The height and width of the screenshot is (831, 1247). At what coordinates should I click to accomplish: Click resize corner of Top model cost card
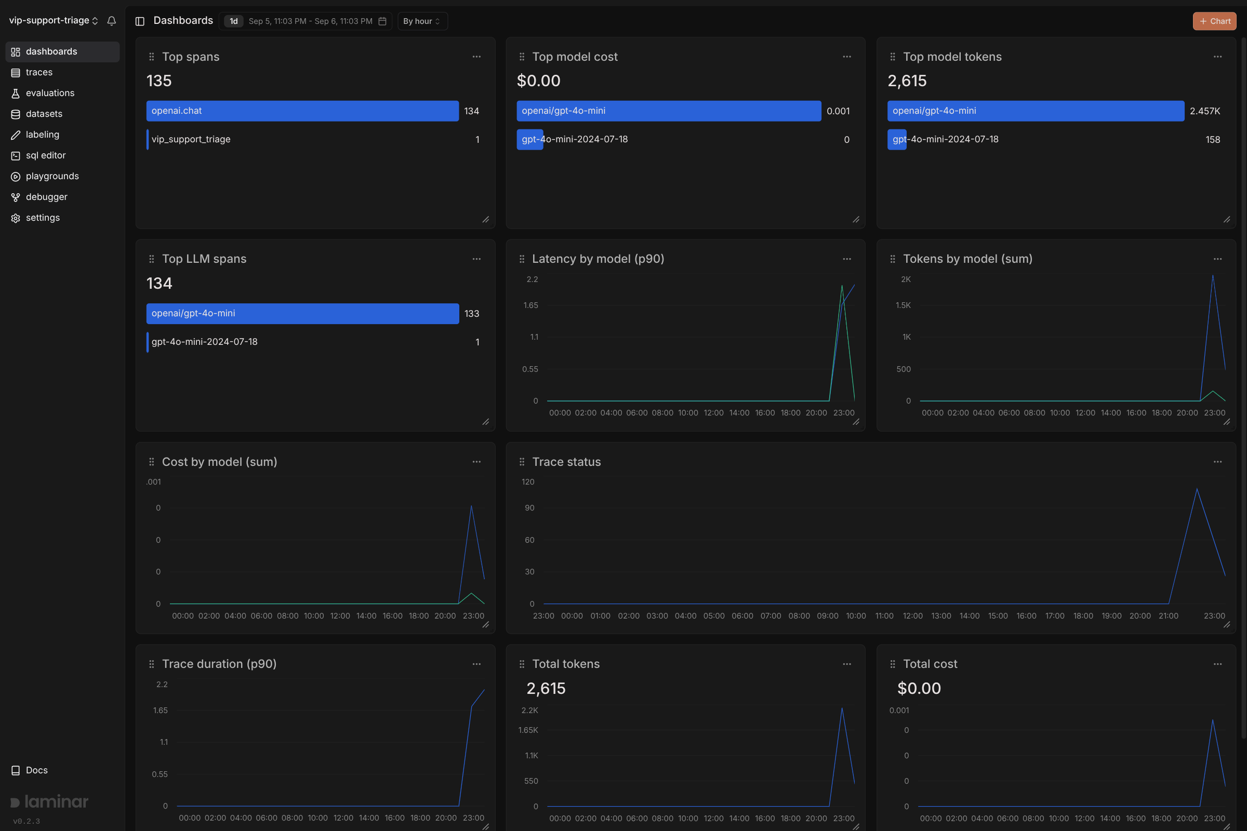[856, 219]
